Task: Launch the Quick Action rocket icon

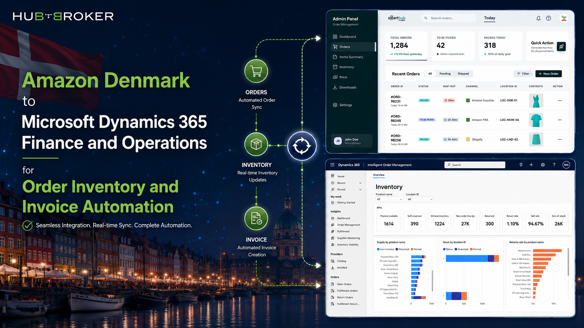Action: coord(561,46)
